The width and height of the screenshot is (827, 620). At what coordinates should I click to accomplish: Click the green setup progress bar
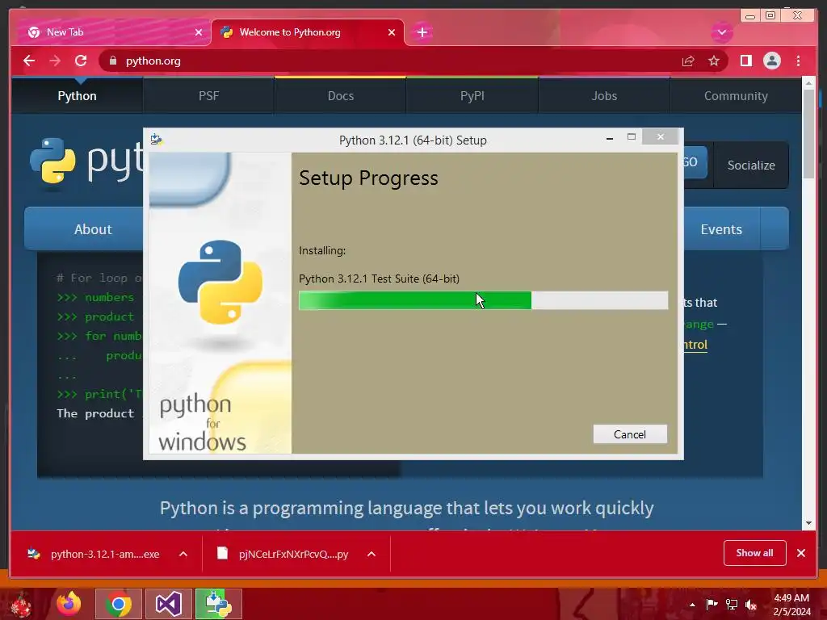pos(483,300)
